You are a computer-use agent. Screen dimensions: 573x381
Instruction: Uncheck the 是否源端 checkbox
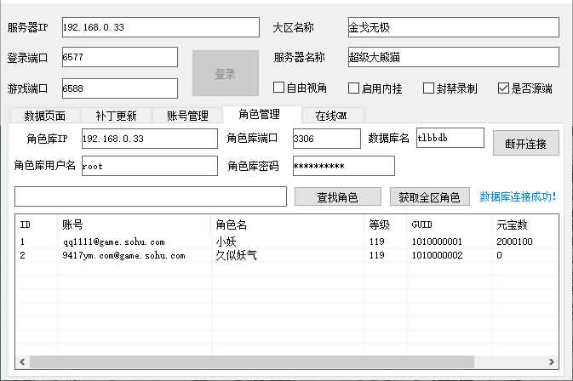[503, 88]
